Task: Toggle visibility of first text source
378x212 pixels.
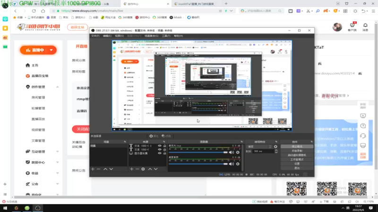Action: click(160, 146)
